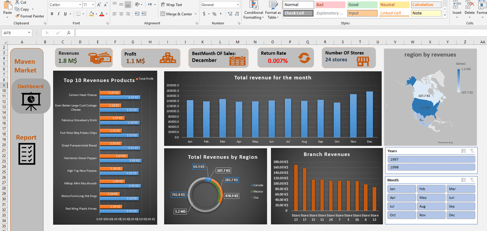Image resolution: width=487 pixels, height=231 pixels.
Task: Expand the Merge & Center dropdown arrow
Action: coord(195,14)
